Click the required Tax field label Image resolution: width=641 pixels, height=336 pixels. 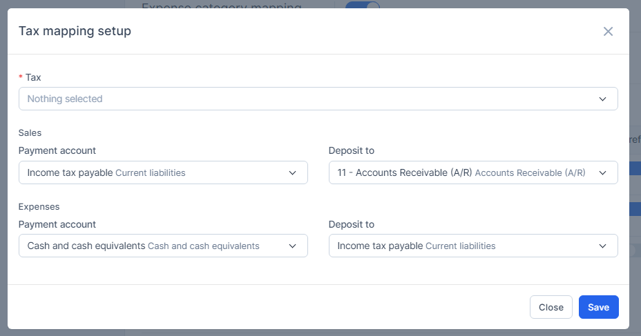pos(33,77)
